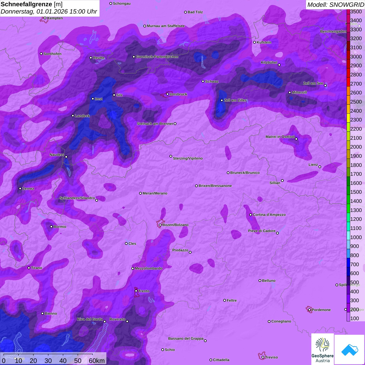Click the 100 m legend color
Image resolution: width=365 pixels, height=365 pixels.
[348, 317]
